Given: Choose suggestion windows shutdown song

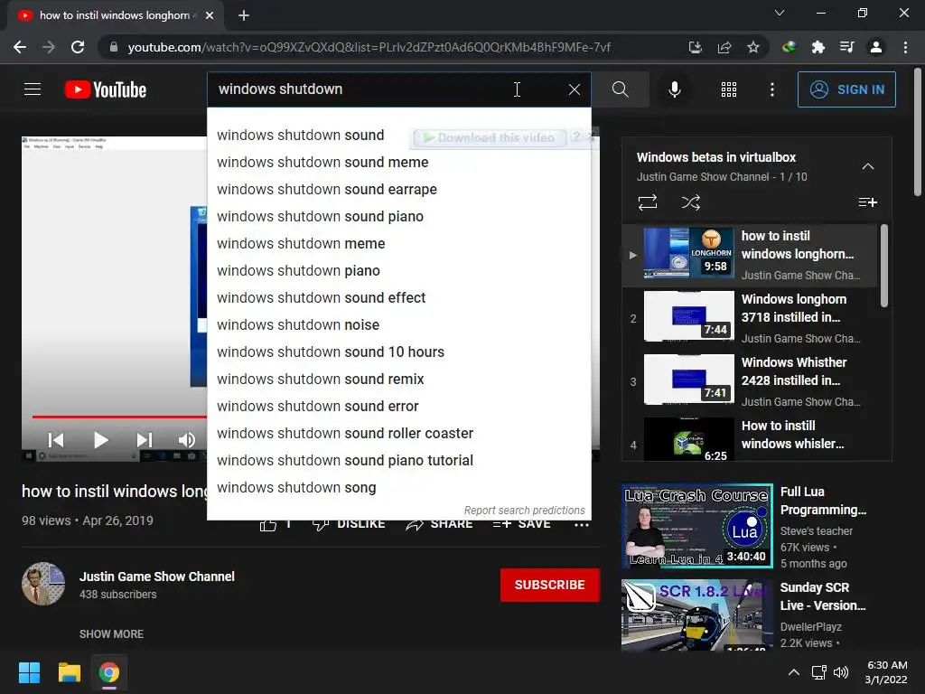Looking at the screenshot, I should [398, 488].
